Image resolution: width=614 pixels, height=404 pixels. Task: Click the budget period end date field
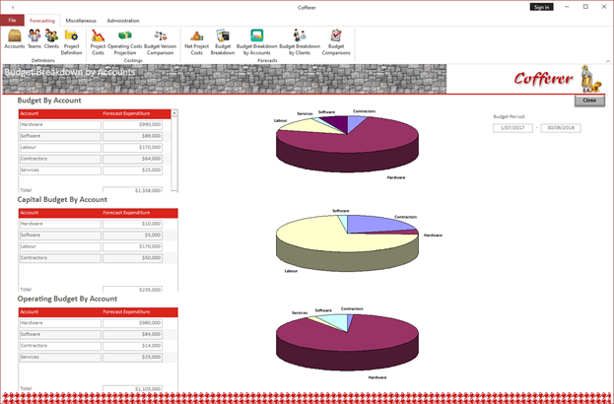pyautogui.click(x=561, y=128)
